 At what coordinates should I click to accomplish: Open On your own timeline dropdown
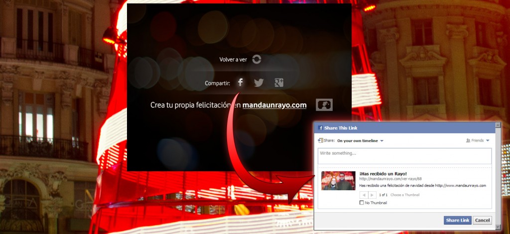coord(361,141)
